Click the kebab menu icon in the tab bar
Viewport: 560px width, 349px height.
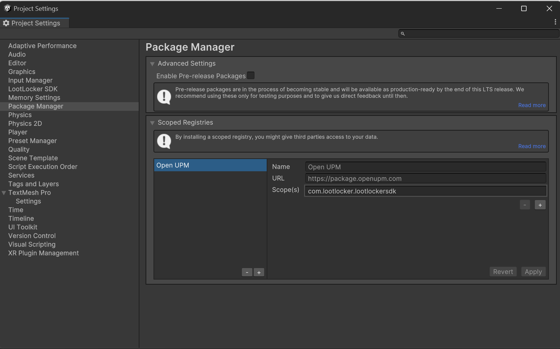[x=555, y=22]
